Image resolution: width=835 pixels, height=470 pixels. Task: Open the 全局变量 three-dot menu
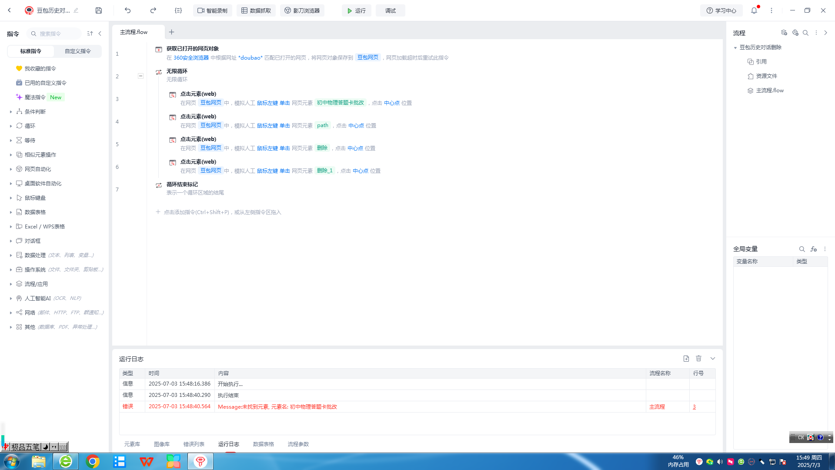(x=825, y=249)
